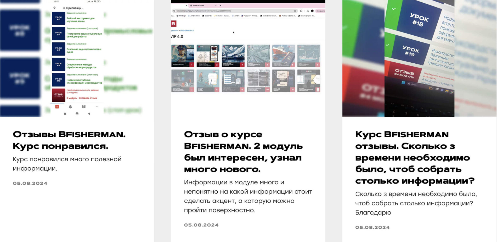Select module 3 thumbnail with snowy mountains
This screenshot has width=497, height=242.
point(233,56)
